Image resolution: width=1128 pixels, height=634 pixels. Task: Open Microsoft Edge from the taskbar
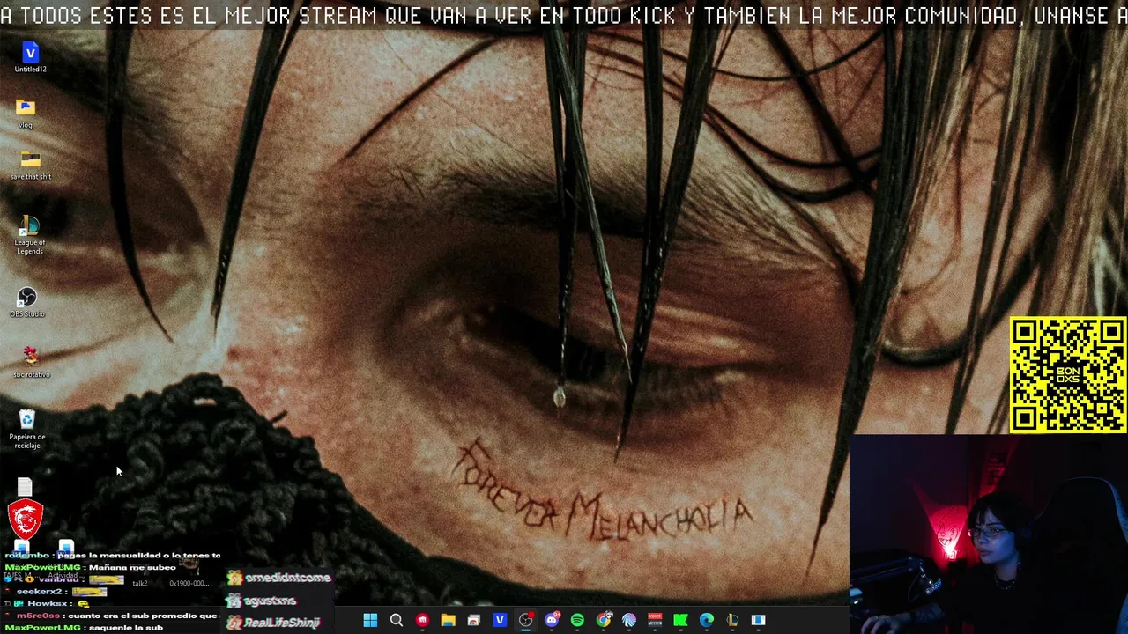(707, 620)
